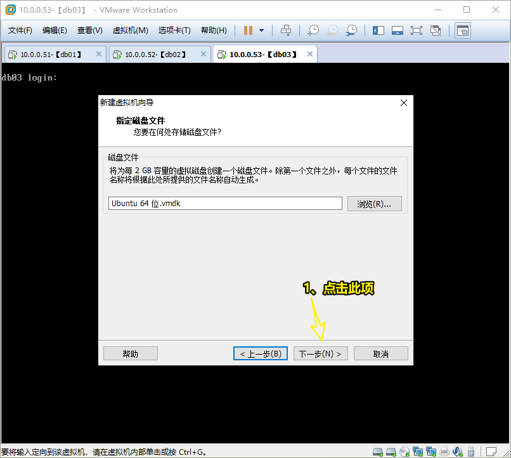Viewport: 511px width, 458px height.
Task: Open the power options dropdown arrow
Action: click(x=261, y=30)
